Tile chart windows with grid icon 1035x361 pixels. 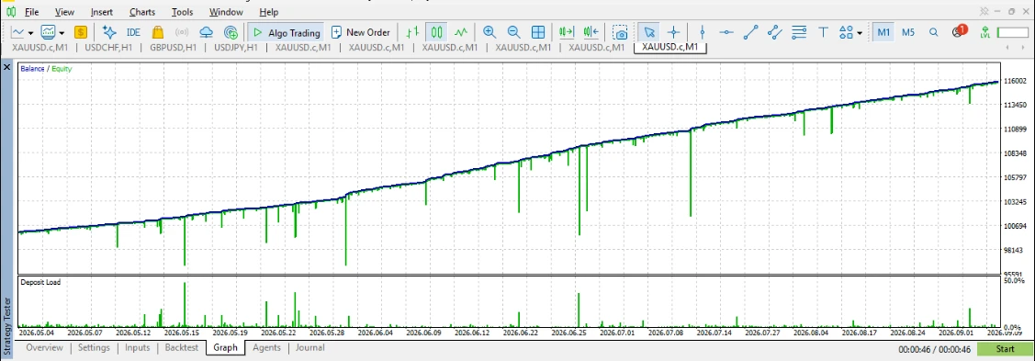[x=538, y=31]
